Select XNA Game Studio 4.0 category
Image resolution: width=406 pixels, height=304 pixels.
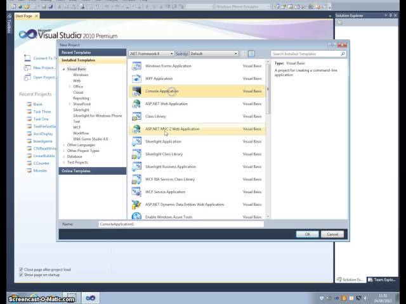(90, 139)
